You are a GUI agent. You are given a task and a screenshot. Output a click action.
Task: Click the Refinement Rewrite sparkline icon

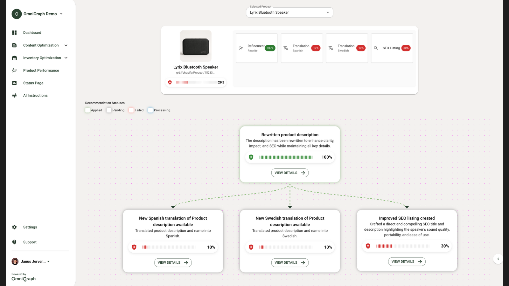pyautogui.click(x=241, y=48)
